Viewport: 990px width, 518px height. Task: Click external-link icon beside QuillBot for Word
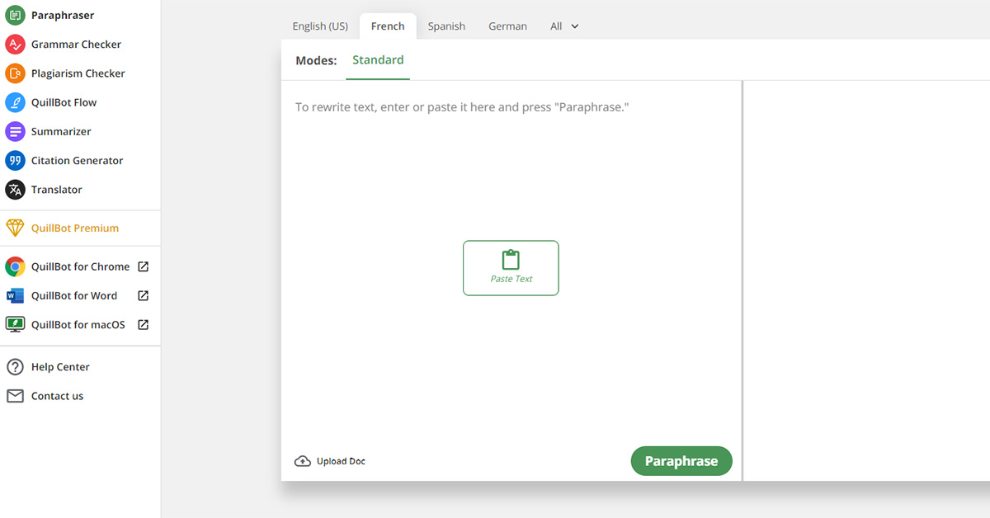143,295
